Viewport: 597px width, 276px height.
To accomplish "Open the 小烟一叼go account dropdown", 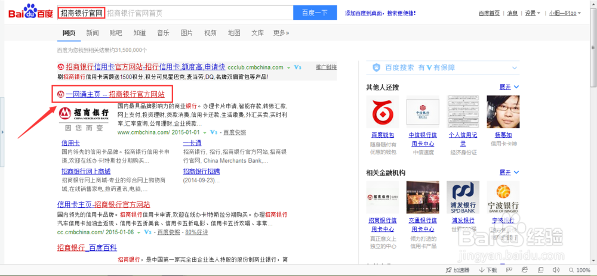I will (x=565, y=13).
